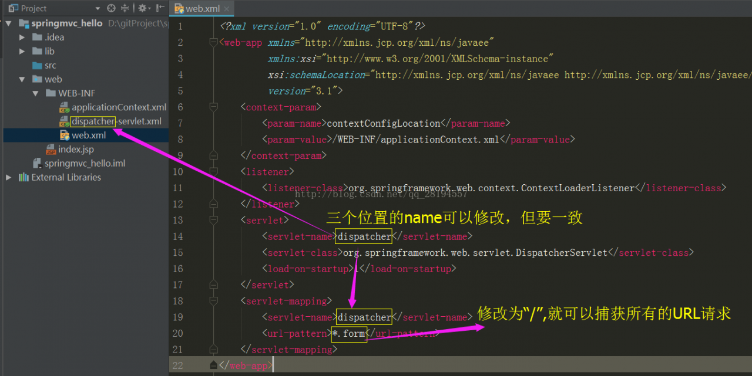Select springmvc_hello.iml file
752x376 pixels.
click(85, 164)
